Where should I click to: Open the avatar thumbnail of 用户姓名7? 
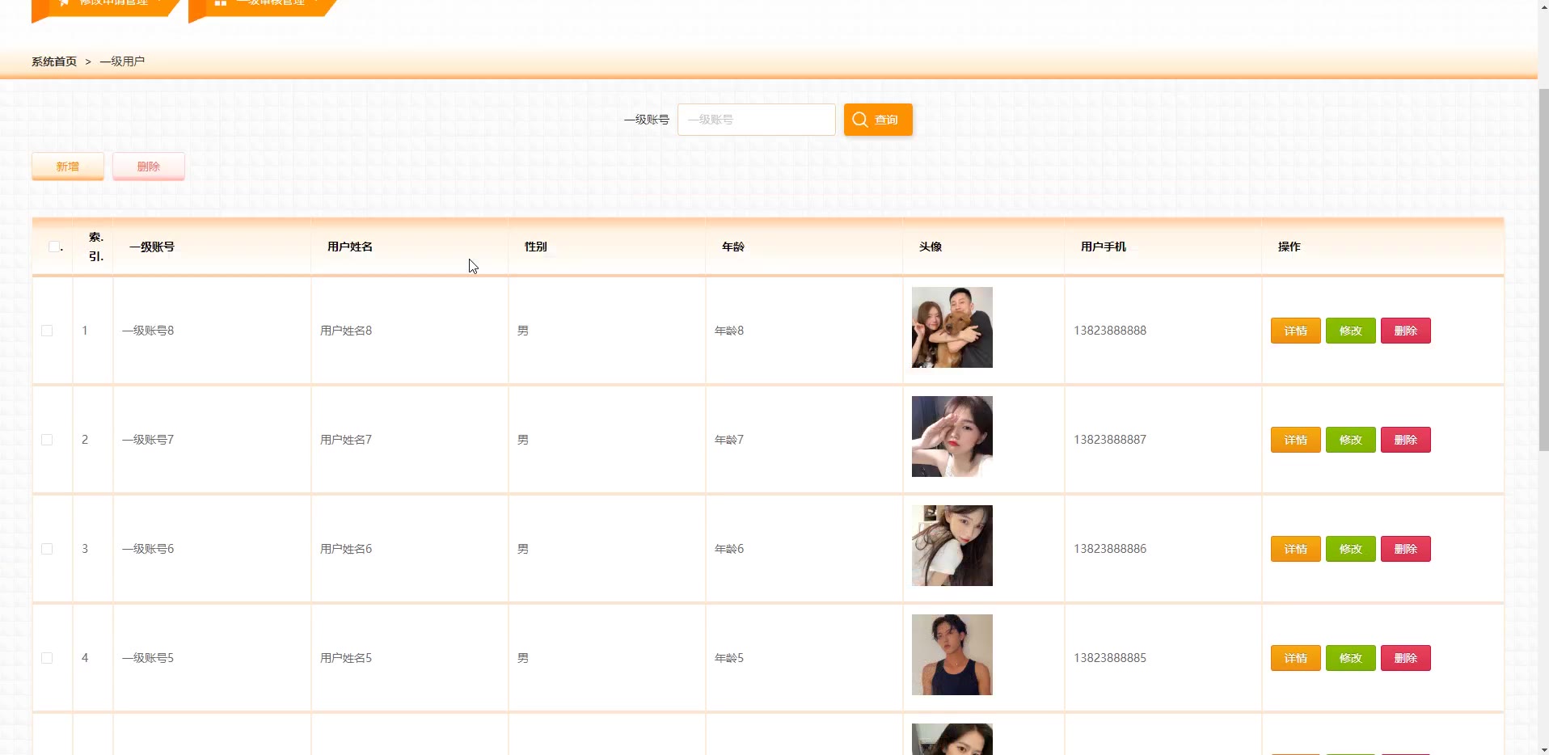click(x=952, y=437)
